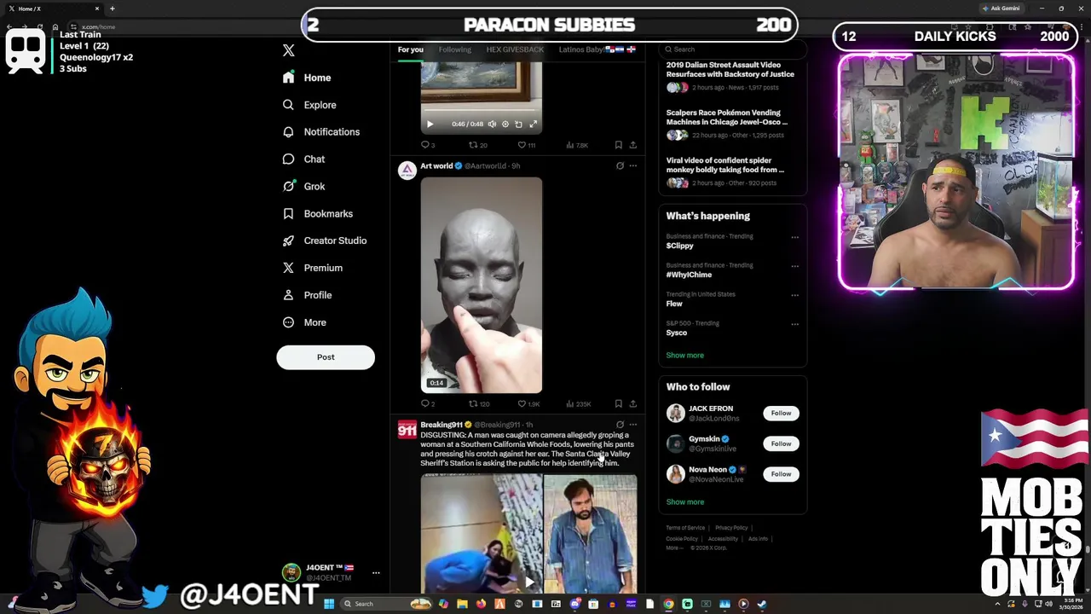Like the post with 111 likes
1091x614 pixels.
[527, 145]
